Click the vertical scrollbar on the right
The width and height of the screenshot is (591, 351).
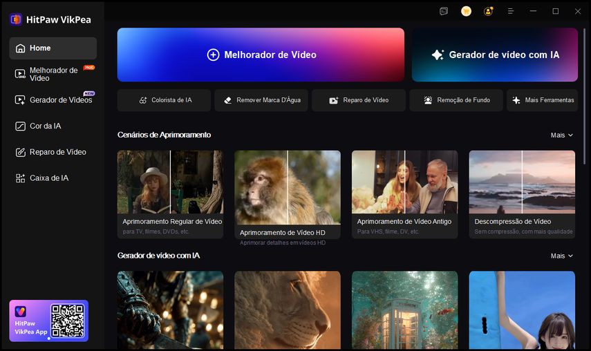pyautogui.click(x=585, y=97)
